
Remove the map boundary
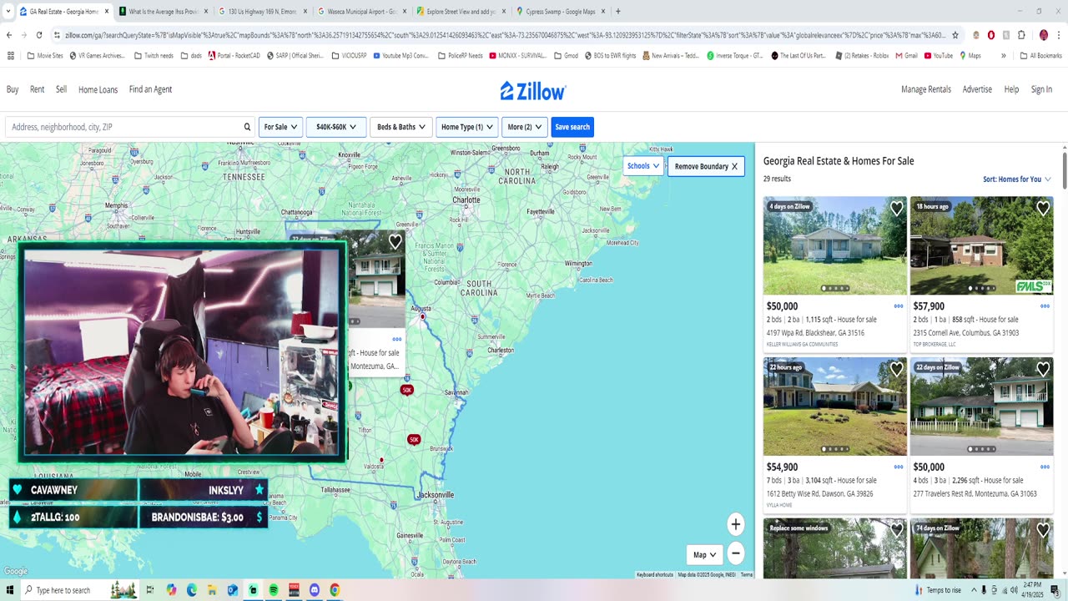tap(706, 166)
